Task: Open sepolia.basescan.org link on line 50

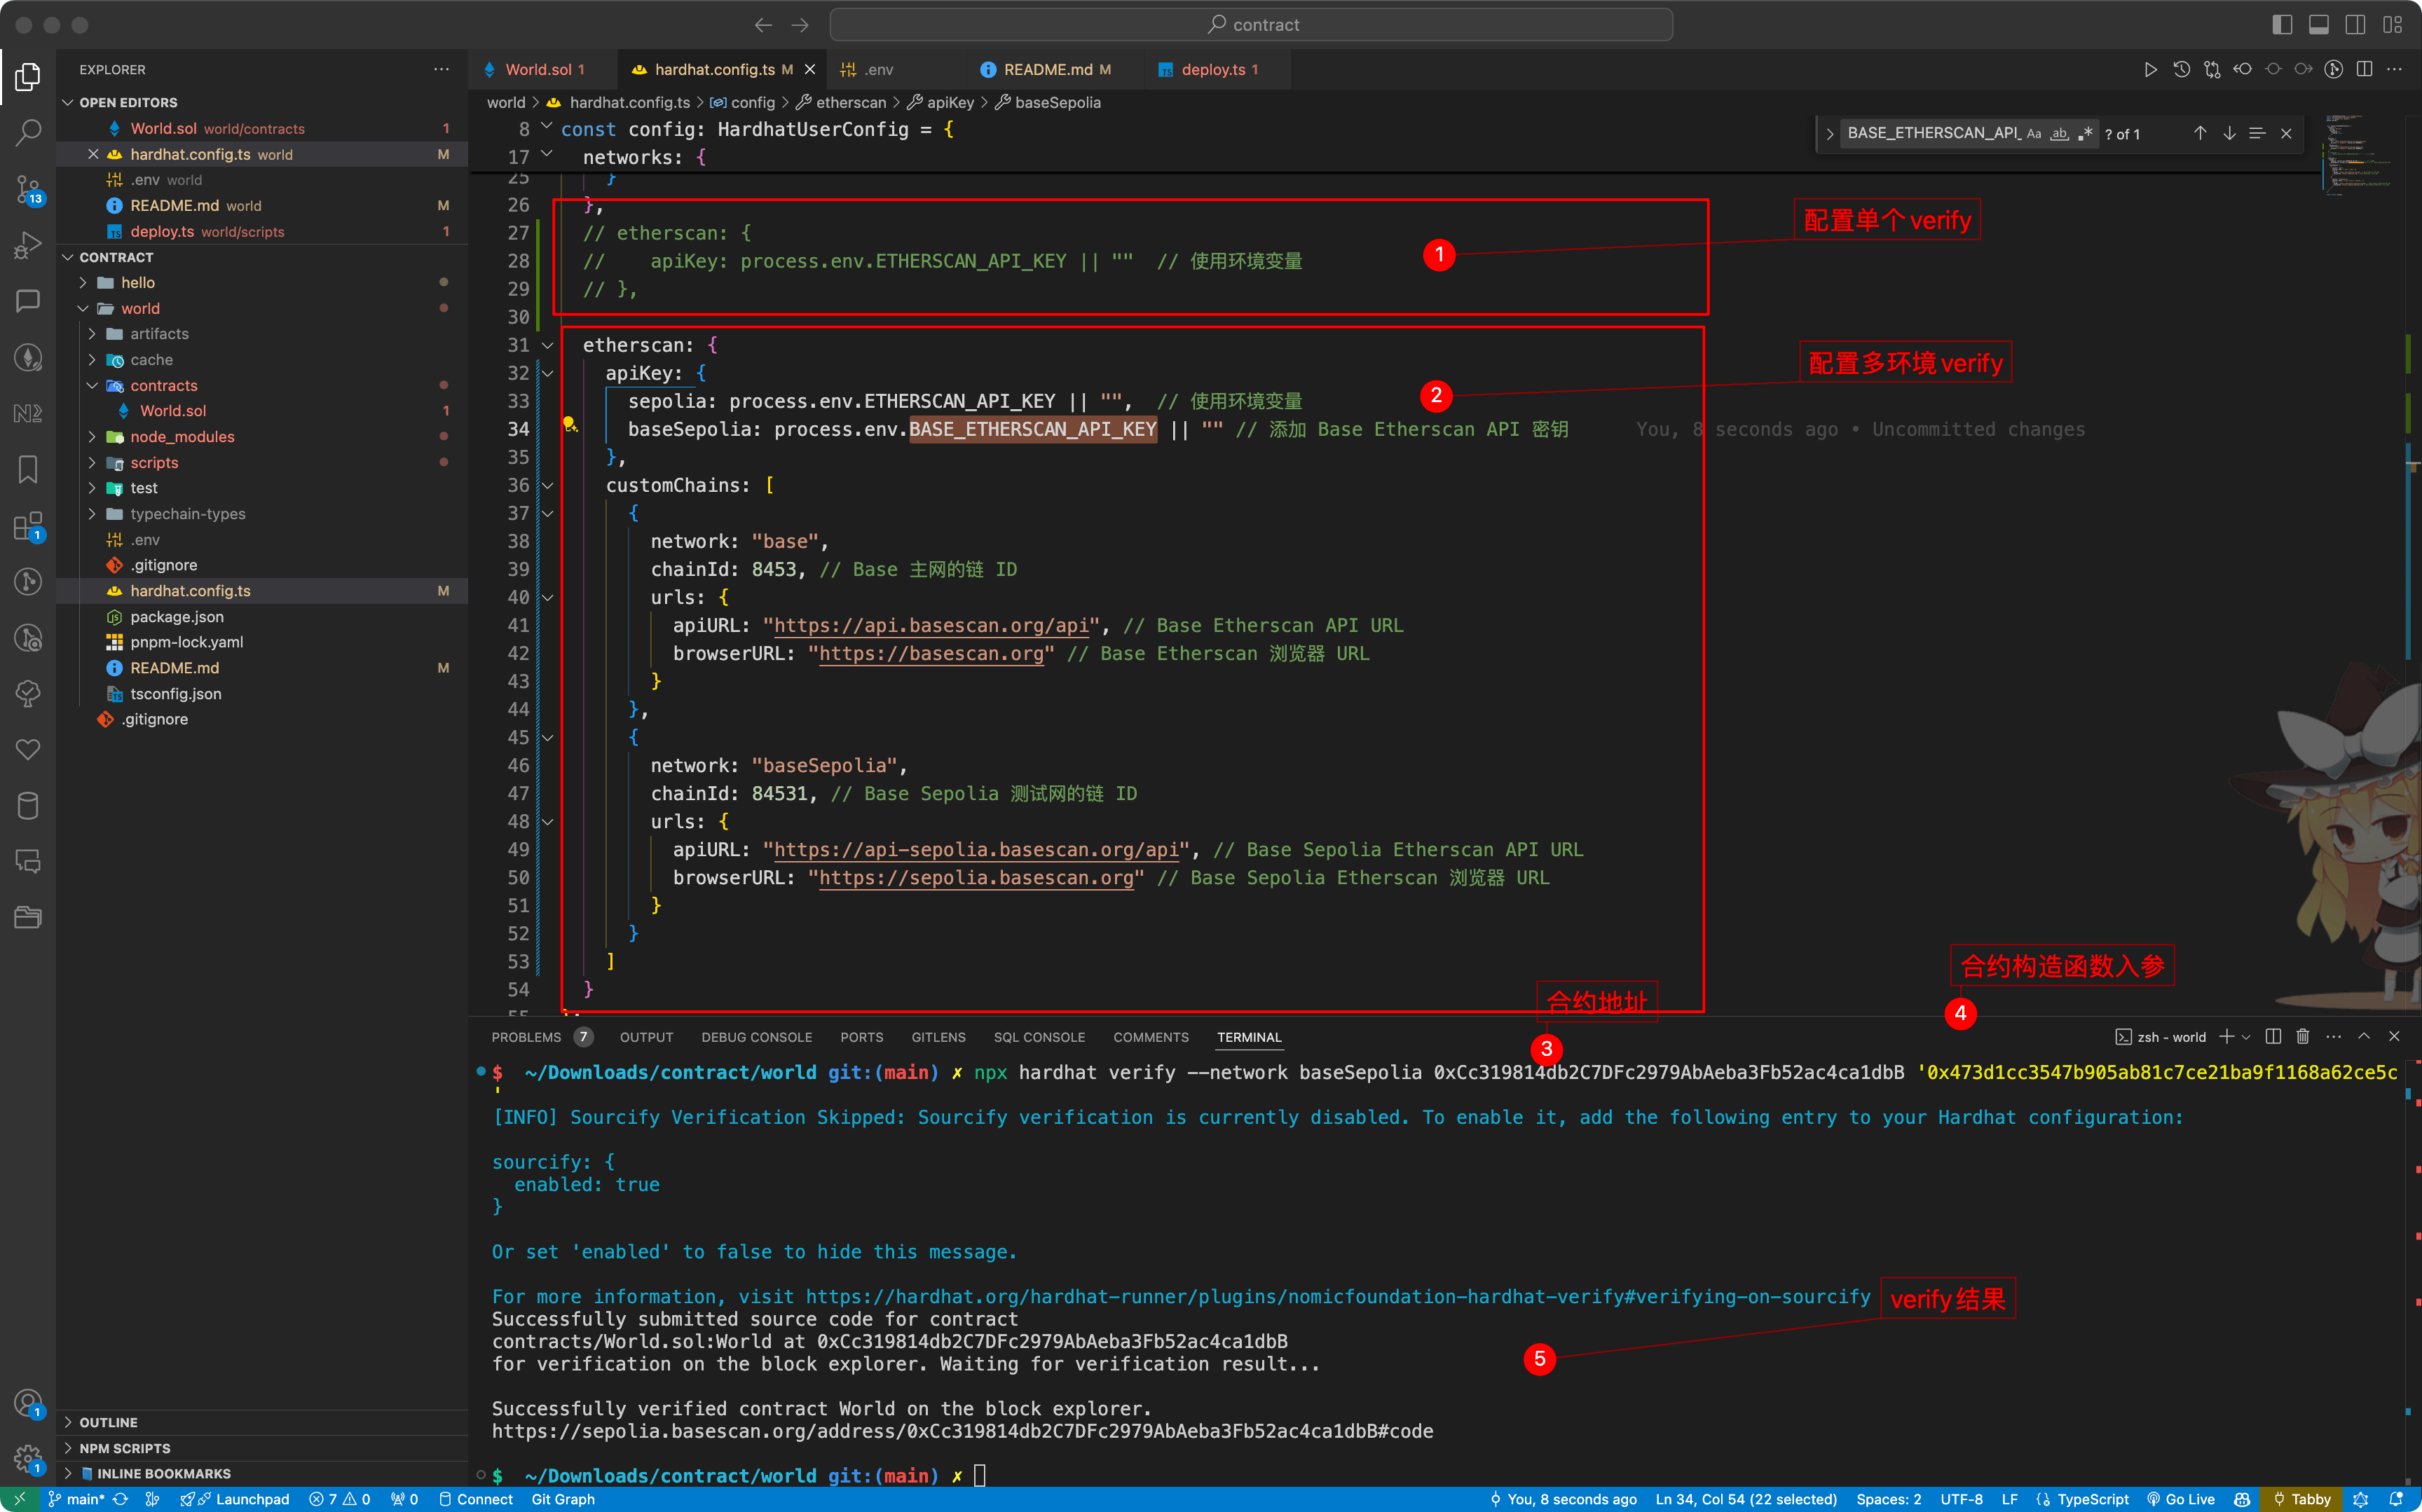Action: coord(976,878)
